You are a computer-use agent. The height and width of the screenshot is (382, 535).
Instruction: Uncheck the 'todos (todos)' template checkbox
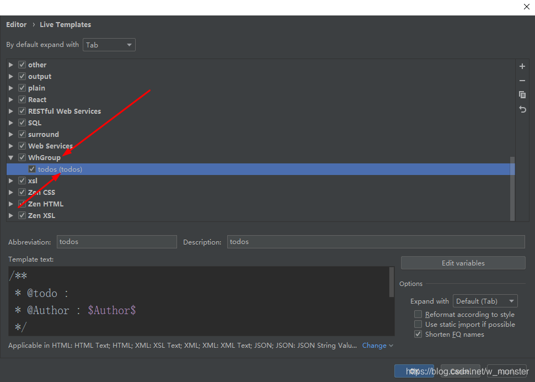32,169
